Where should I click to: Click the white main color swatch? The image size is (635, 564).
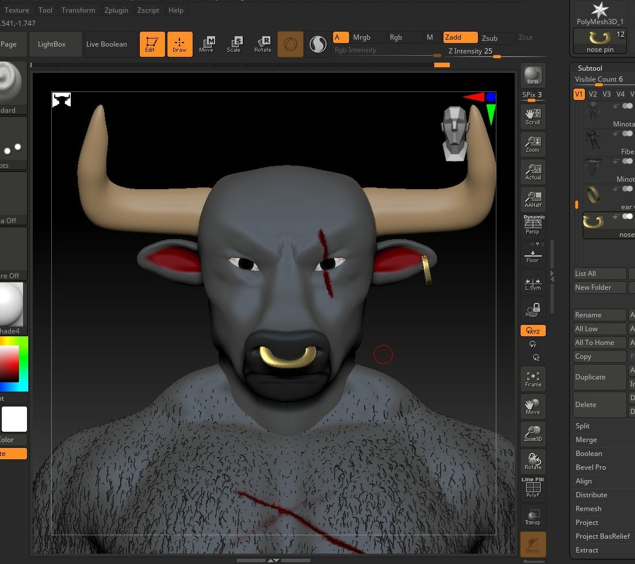[x=14, y=419]
